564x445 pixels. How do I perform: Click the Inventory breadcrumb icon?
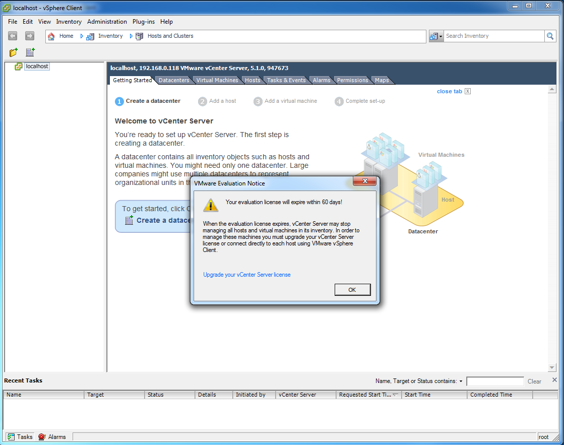90,36
